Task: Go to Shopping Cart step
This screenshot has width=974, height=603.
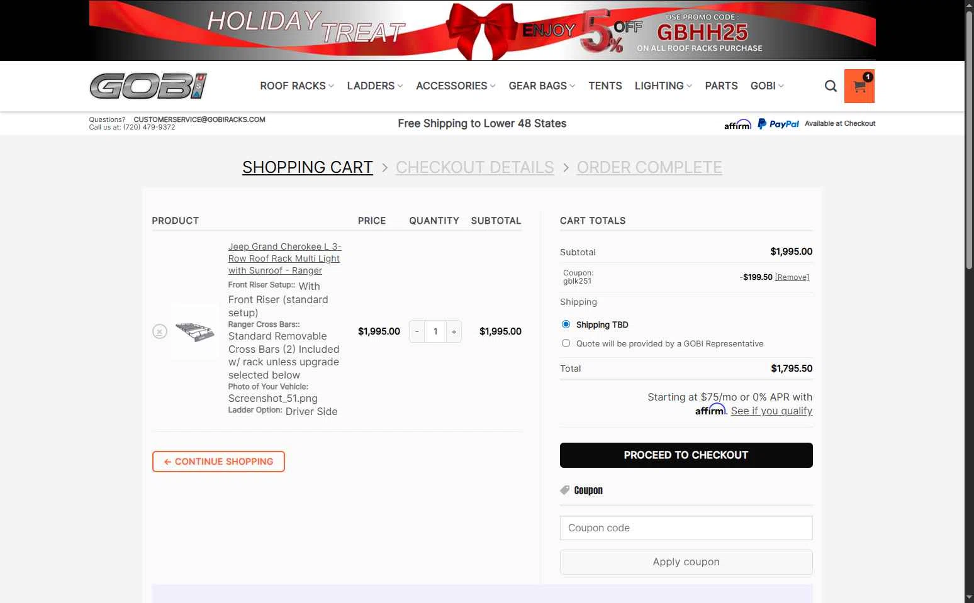Action: (x=308, y=167)
